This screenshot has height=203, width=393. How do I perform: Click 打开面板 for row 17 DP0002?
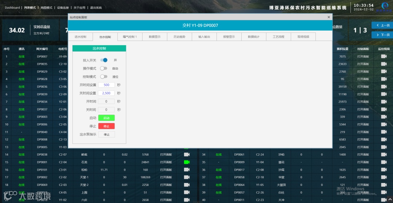coord(166,177)
